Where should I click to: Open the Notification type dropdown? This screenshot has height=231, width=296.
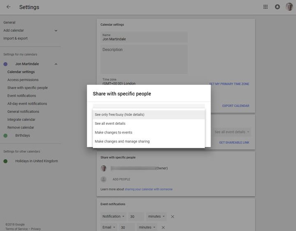coord(113,217)
